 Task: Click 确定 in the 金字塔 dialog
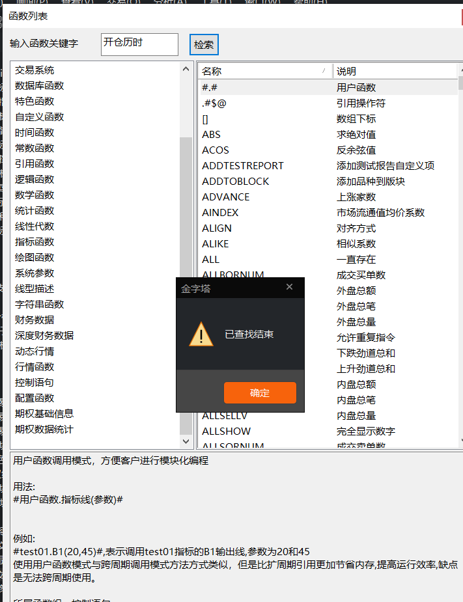(260, 392)
